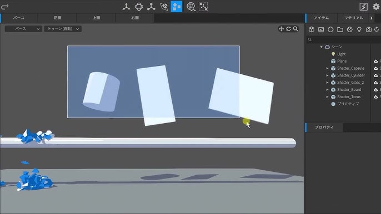Select the プリミティブ item
The height and width of the screenshot is (214, 381).
point(348,104)
